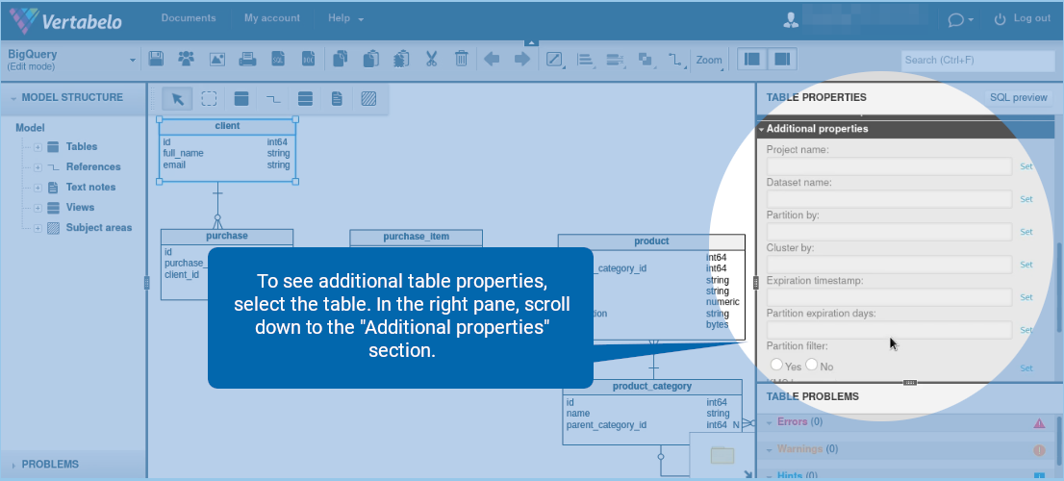Screen dimensions: 1064x481
Task: Open the align elements dropdown
Action: [x=586, y=59]
